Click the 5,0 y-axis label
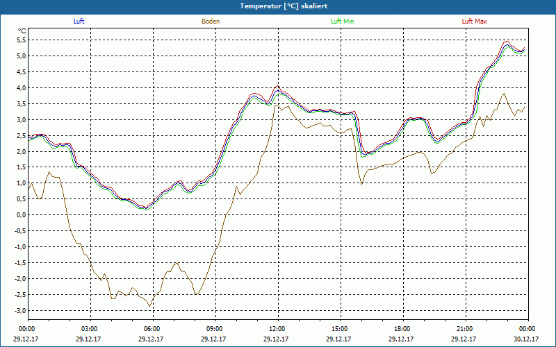Screen dimensions: 556x347 22,56
